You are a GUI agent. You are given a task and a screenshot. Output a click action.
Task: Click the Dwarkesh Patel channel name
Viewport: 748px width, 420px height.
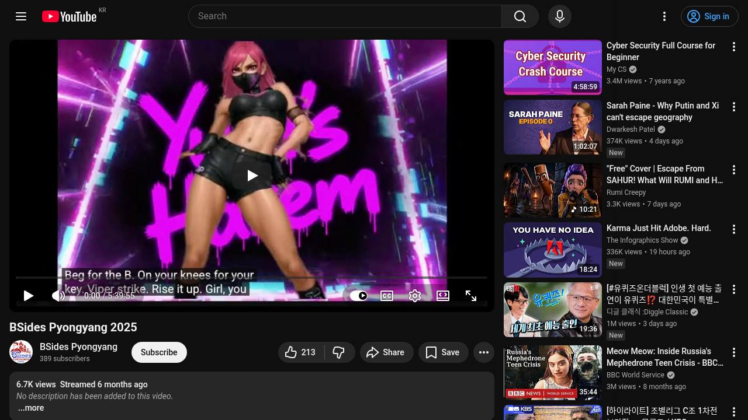click(x=631, y=129)
